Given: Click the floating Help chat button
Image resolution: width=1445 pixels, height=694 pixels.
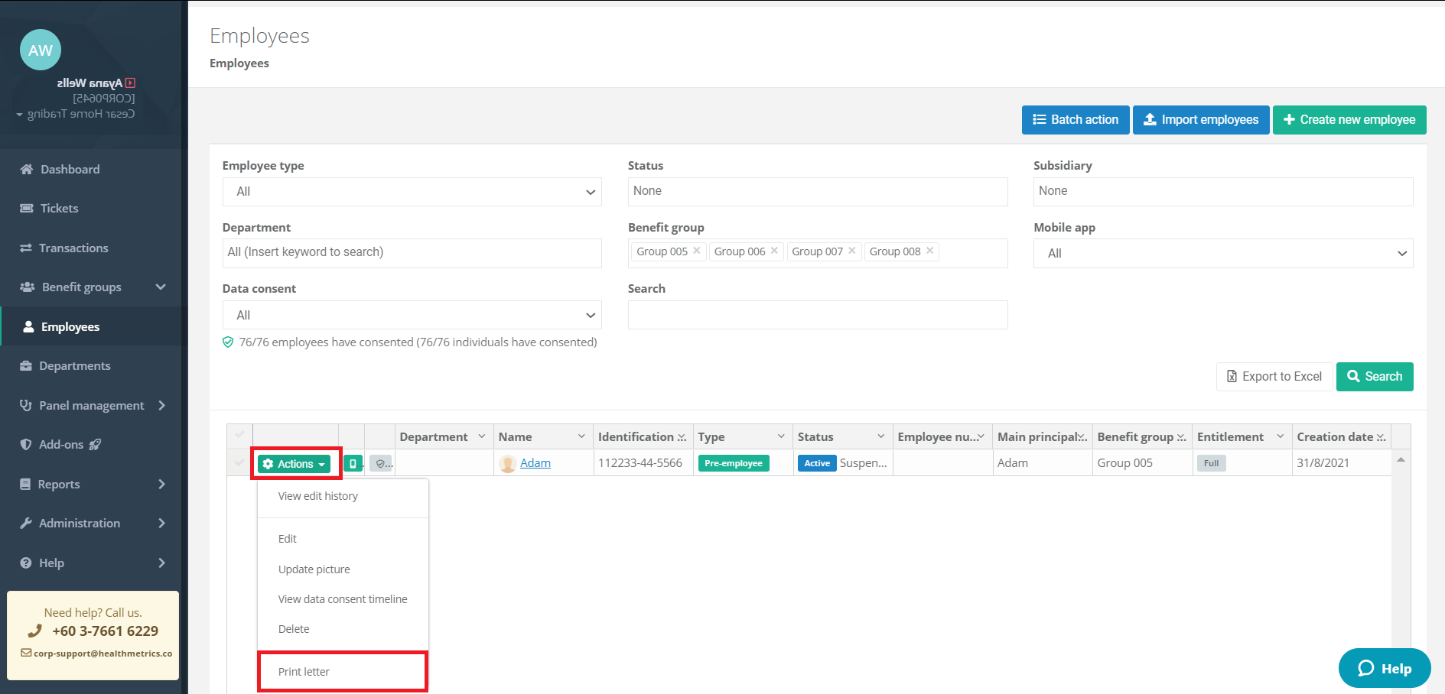Looking at the screenshot, I should (x=1384, y=668).
